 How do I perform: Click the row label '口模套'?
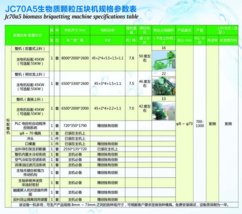pyautogui.click(x=30, y=144)
